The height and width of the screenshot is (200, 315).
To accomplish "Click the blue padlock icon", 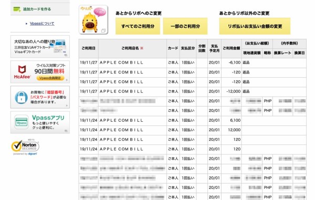I will coord(22,98).
